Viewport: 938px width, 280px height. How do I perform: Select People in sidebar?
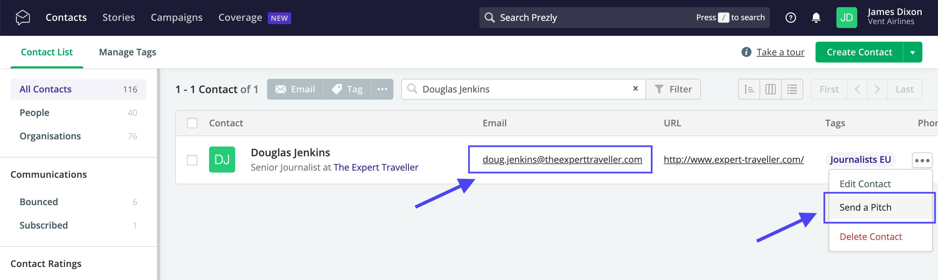(78, 113)
